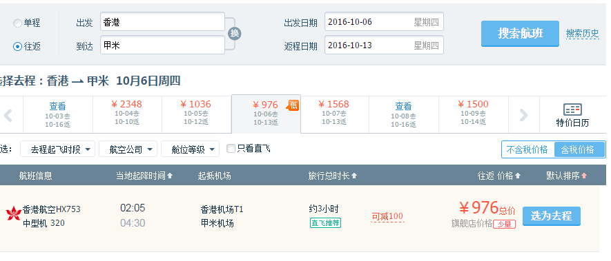Switch to 含税价格 toggle

coord(579,149)
